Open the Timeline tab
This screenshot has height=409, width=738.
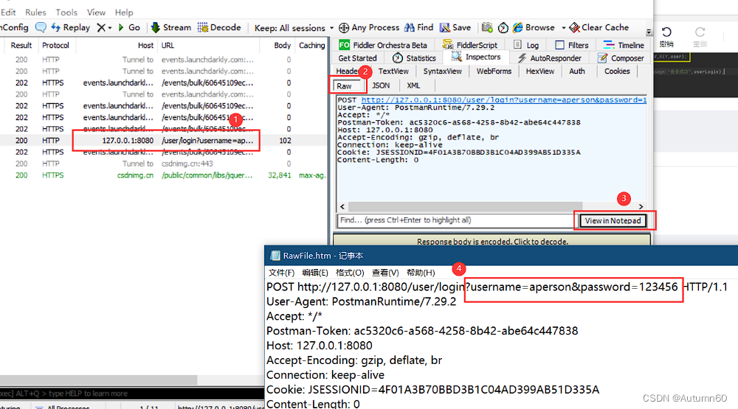click(x=624, y=45)
